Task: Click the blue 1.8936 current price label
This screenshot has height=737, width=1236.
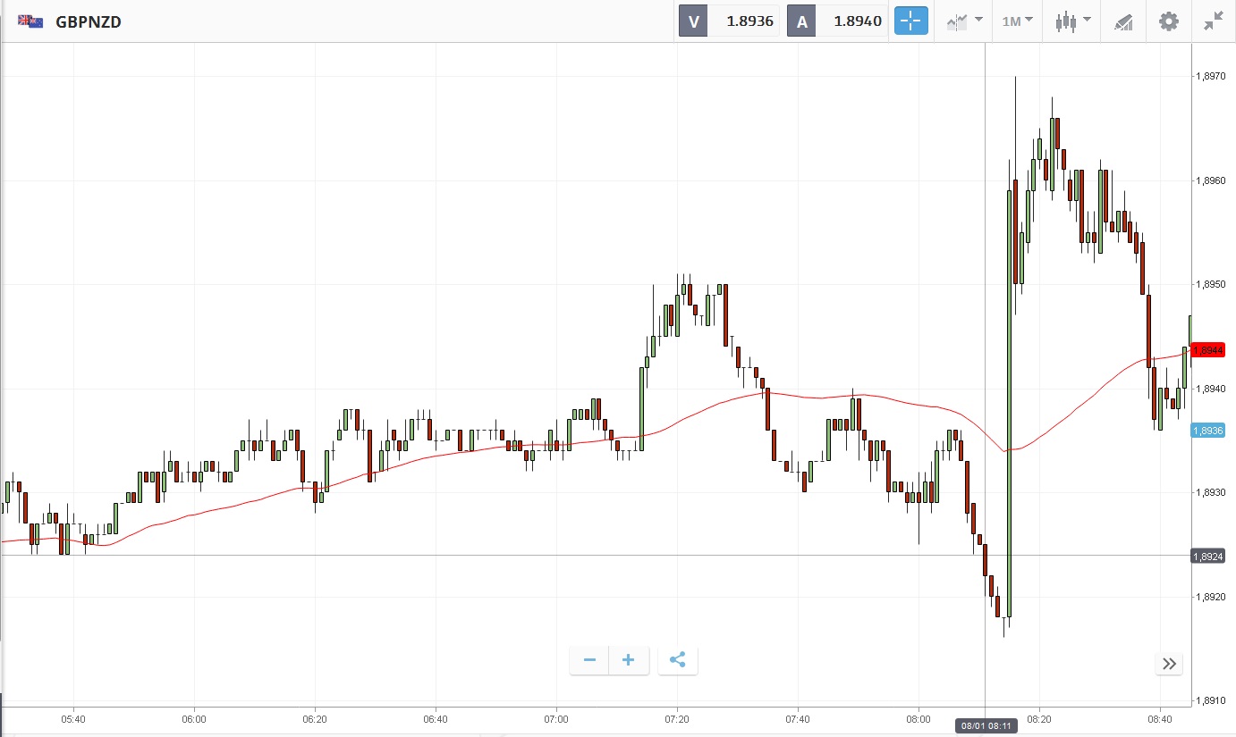Action: (x=1207, y=431)
